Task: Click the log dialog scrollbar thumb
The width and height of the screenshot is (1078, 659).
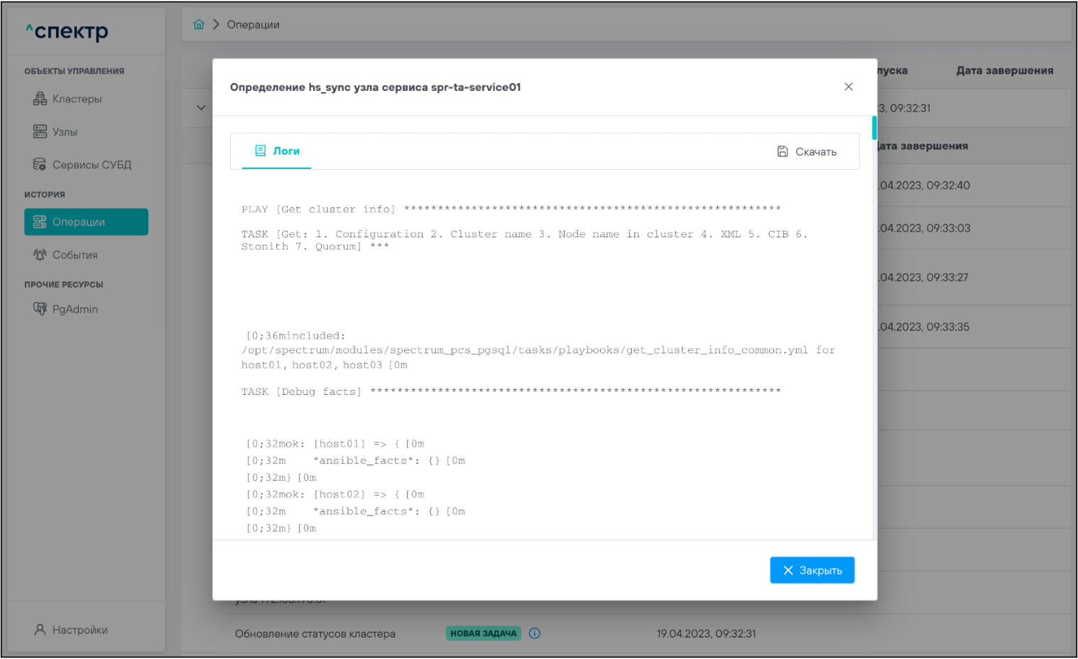Action: click(x=874, y=129)
